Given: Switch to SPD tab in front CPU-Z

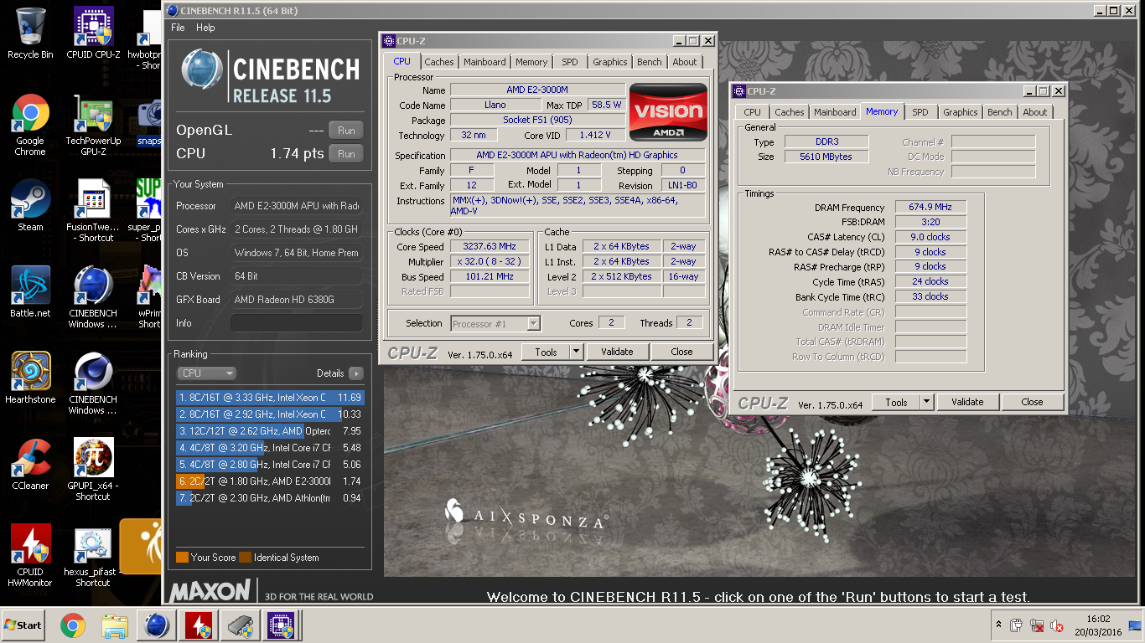Looking at the screenshot, I should (x=570, y=62).
